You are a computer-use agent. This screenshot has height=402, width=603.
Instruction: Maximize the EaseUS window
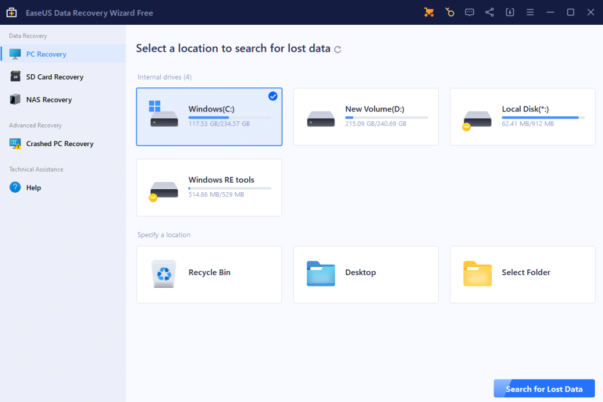(571, 12)
